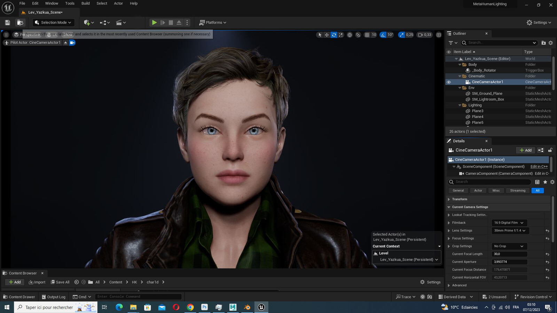Open property matrix grid icon

[537, 182]
